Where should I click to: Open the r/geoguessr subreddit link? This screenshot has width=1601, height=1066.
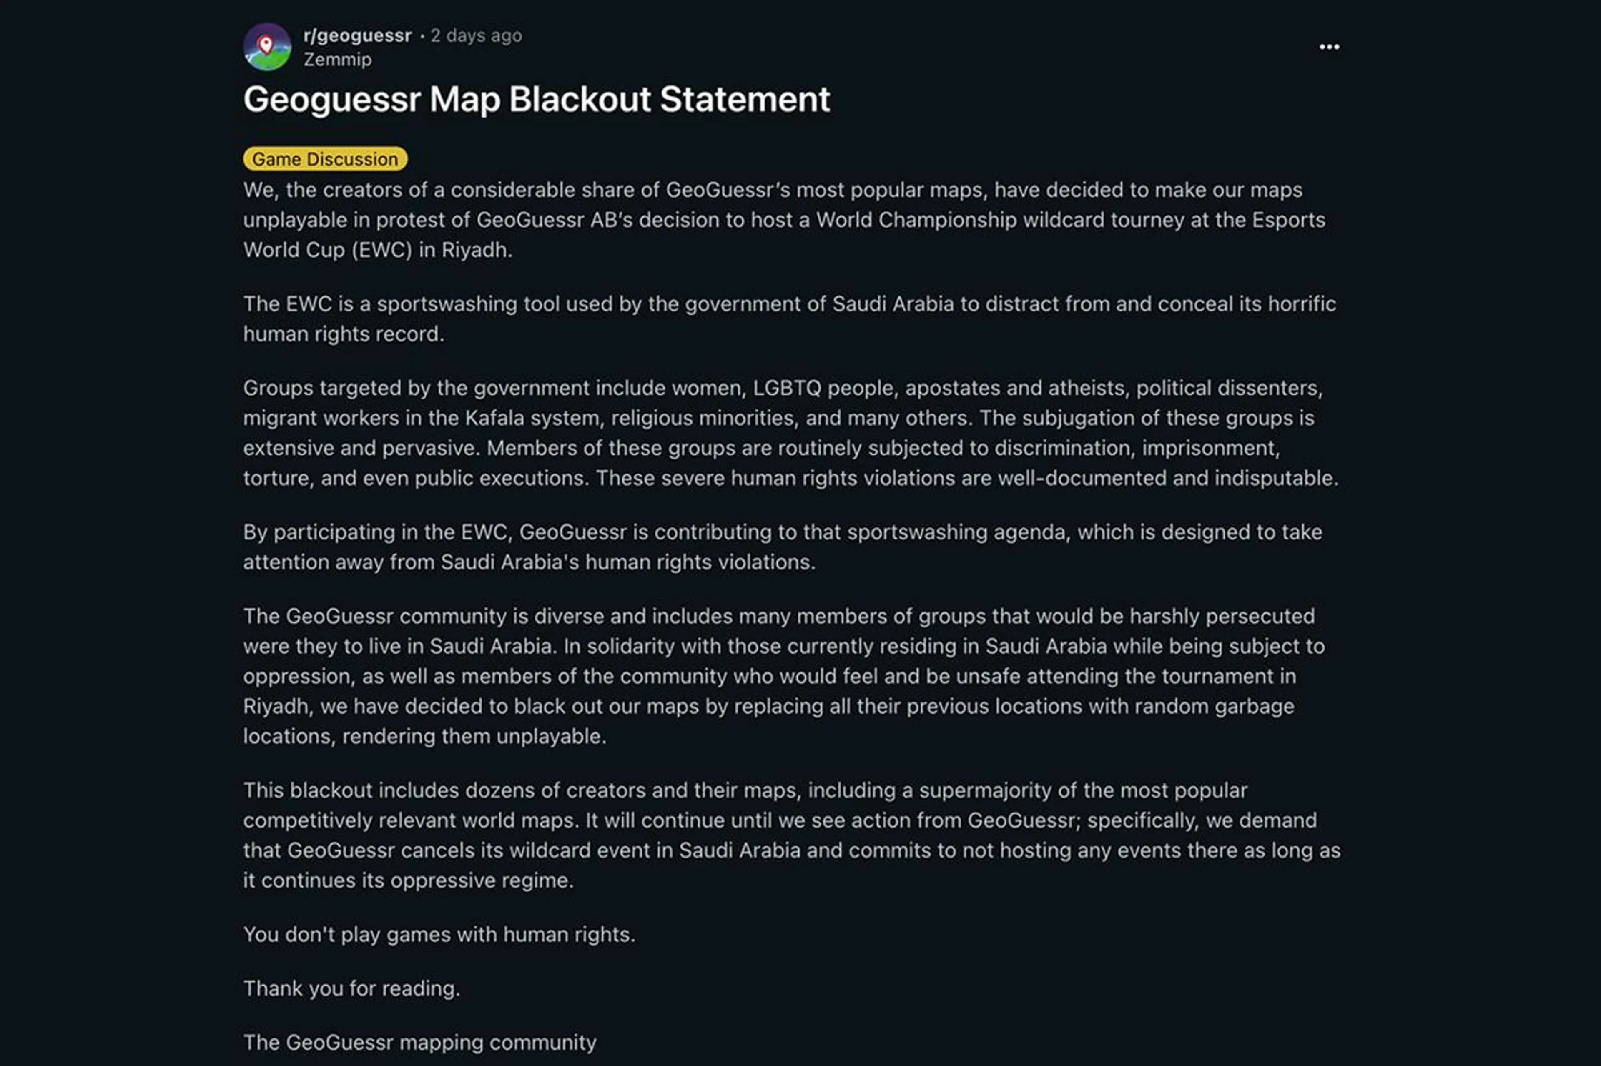coord(358,35)
